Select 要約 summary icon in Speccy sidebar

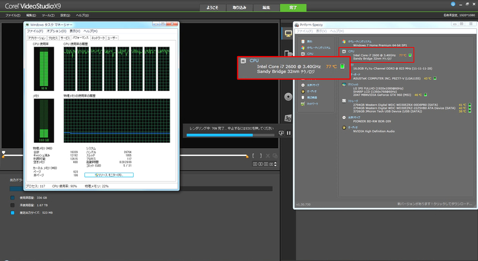(x=303, y=41)
